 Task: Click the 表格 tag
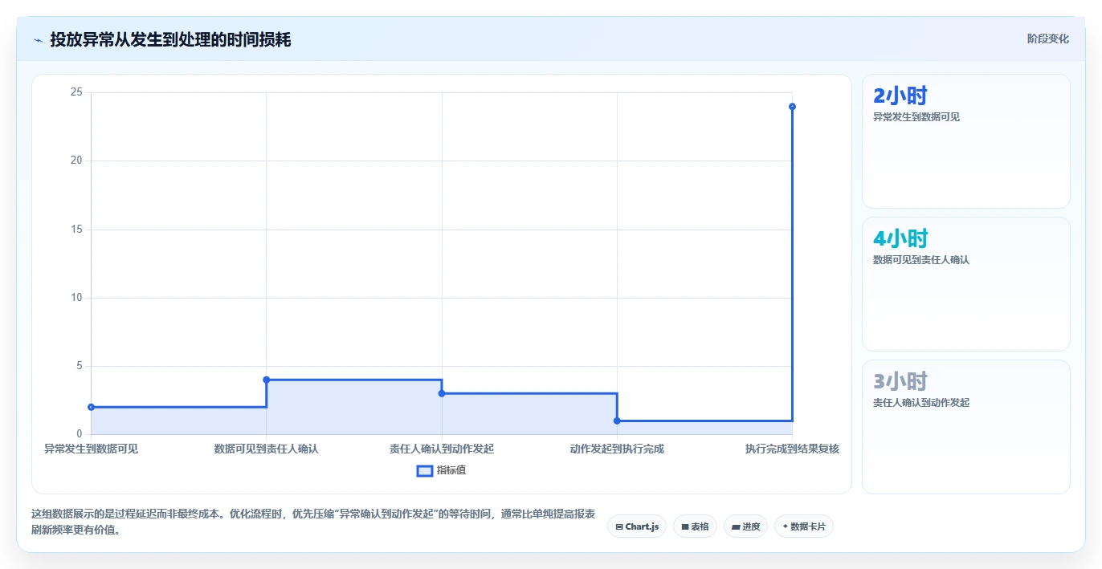pyautogui.click(x=695, y=526)
